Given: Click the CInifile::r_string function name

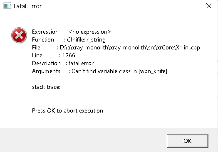Looking at the screenshot, I should click(86, 40).
